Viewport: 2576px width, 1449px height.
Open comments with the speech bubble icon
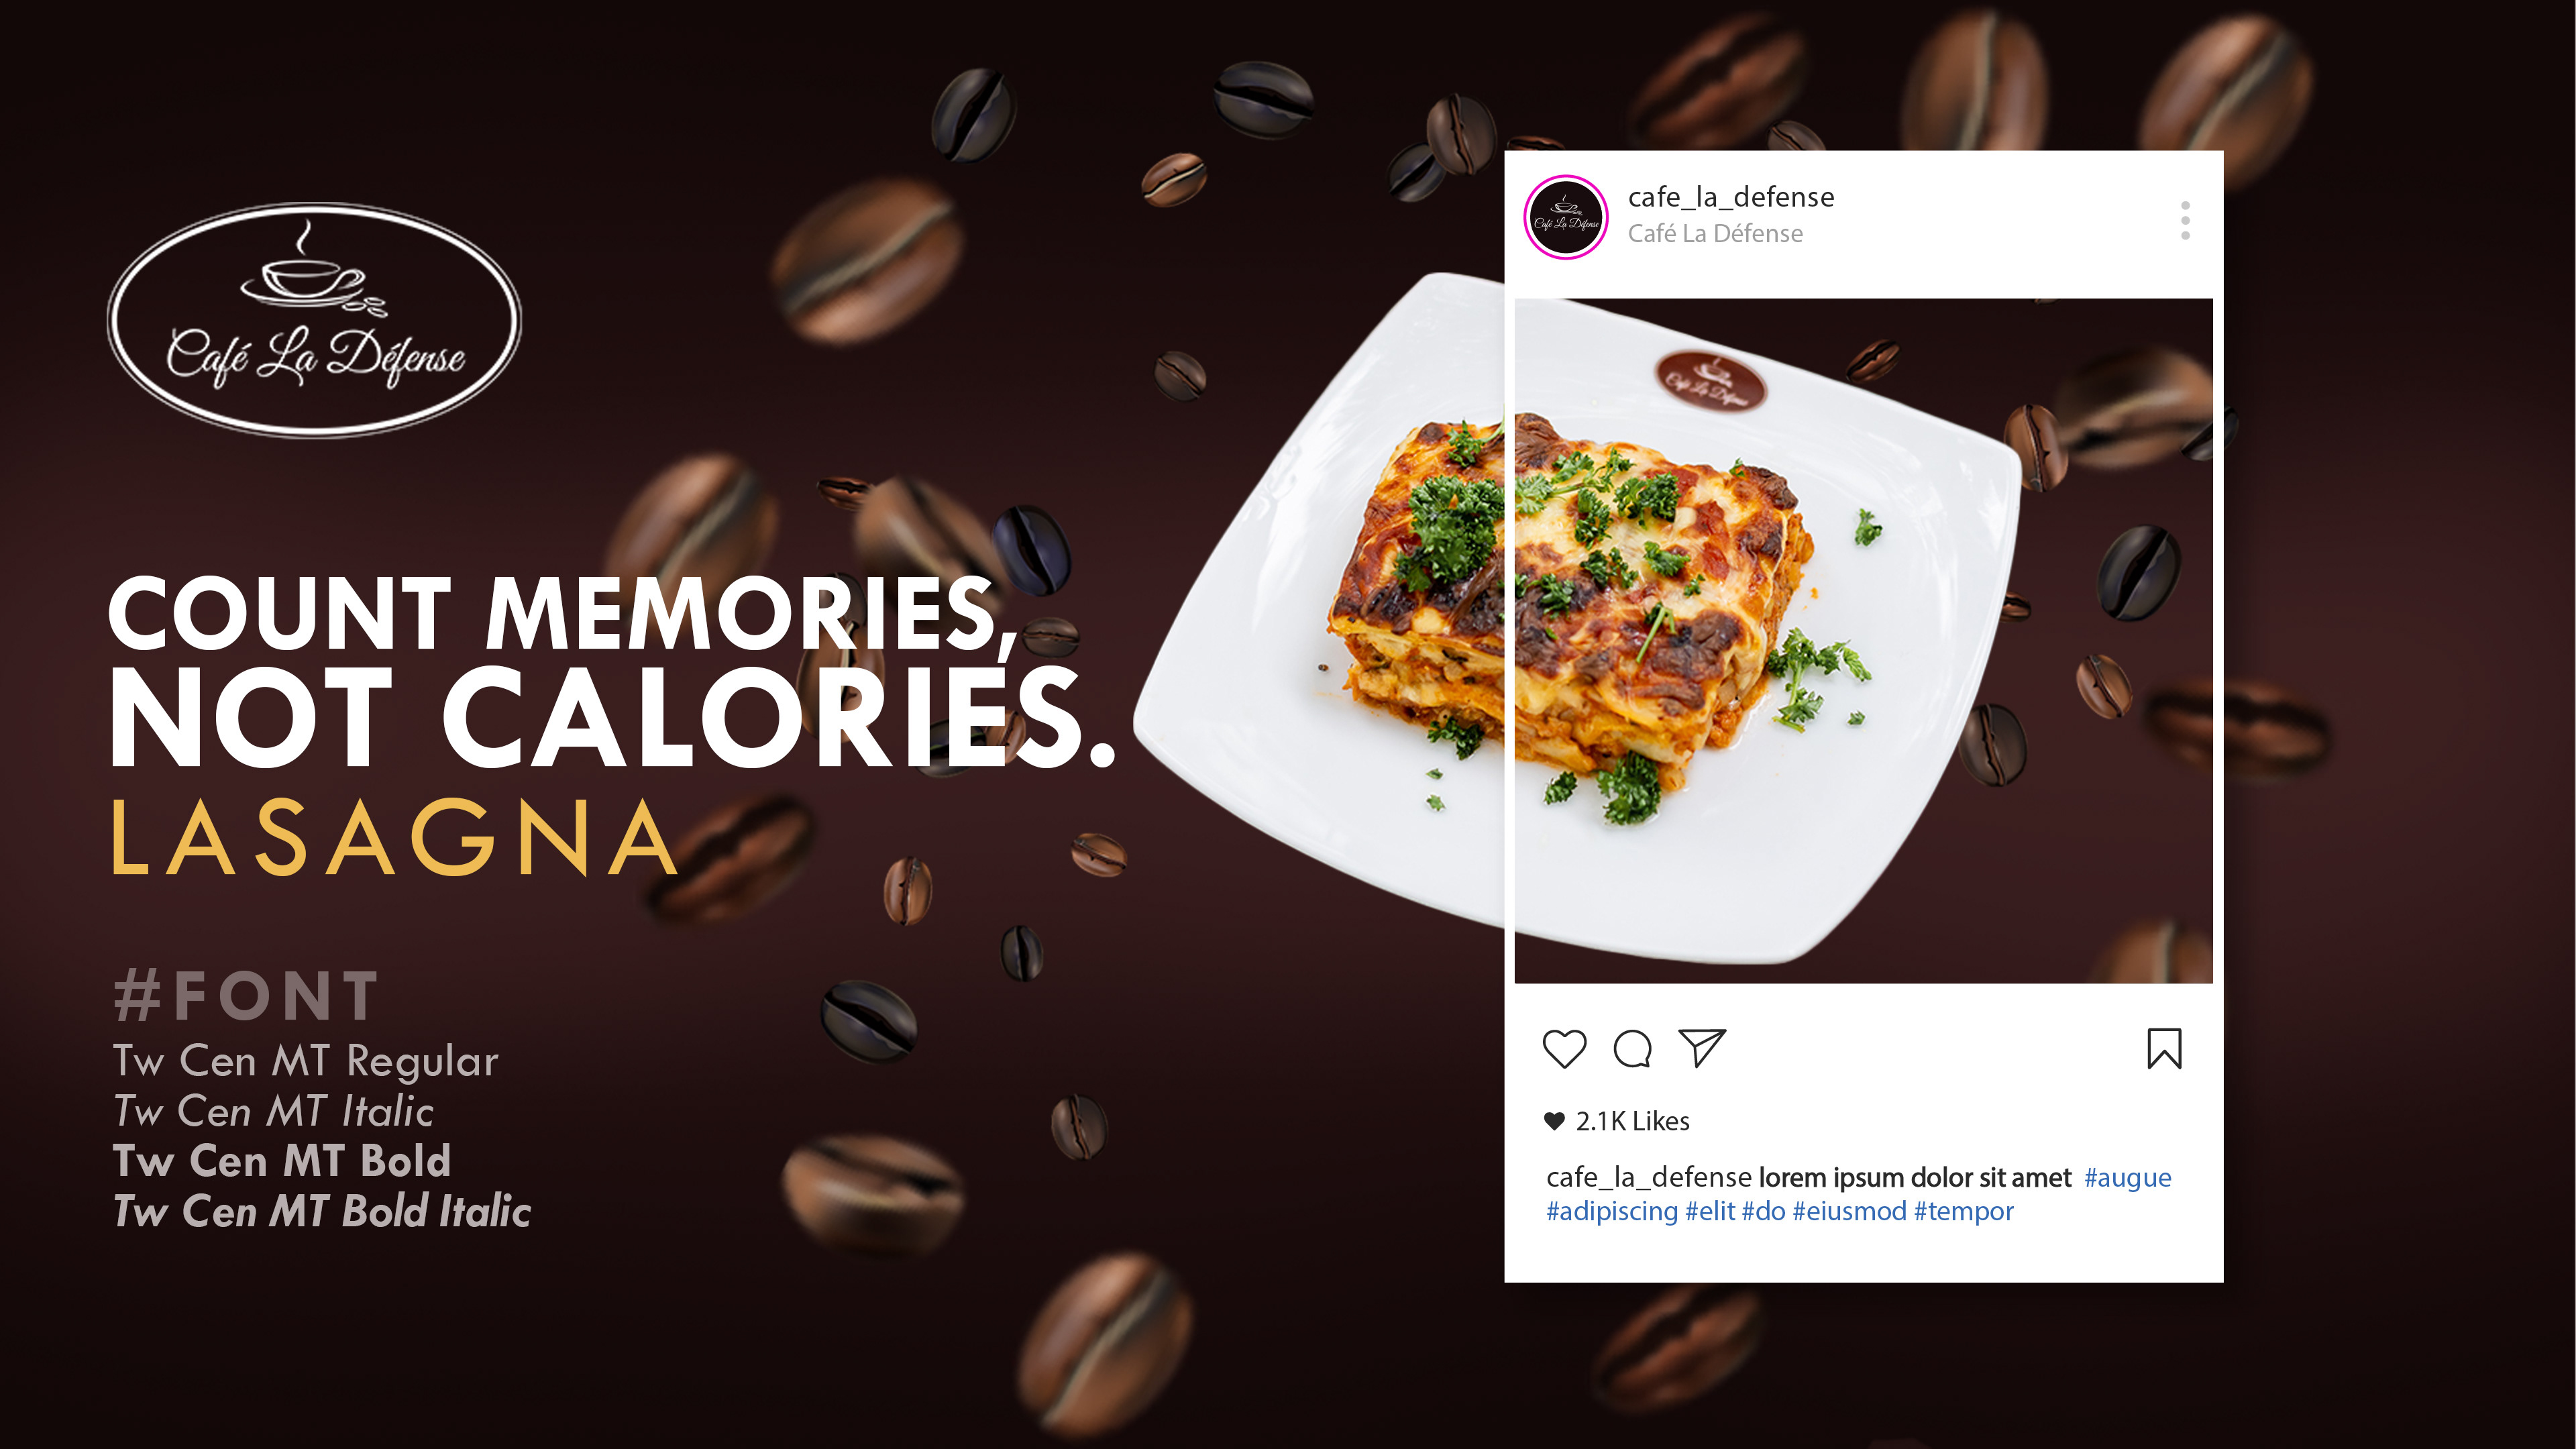pyautogui.click(x=1632, y=1048)
